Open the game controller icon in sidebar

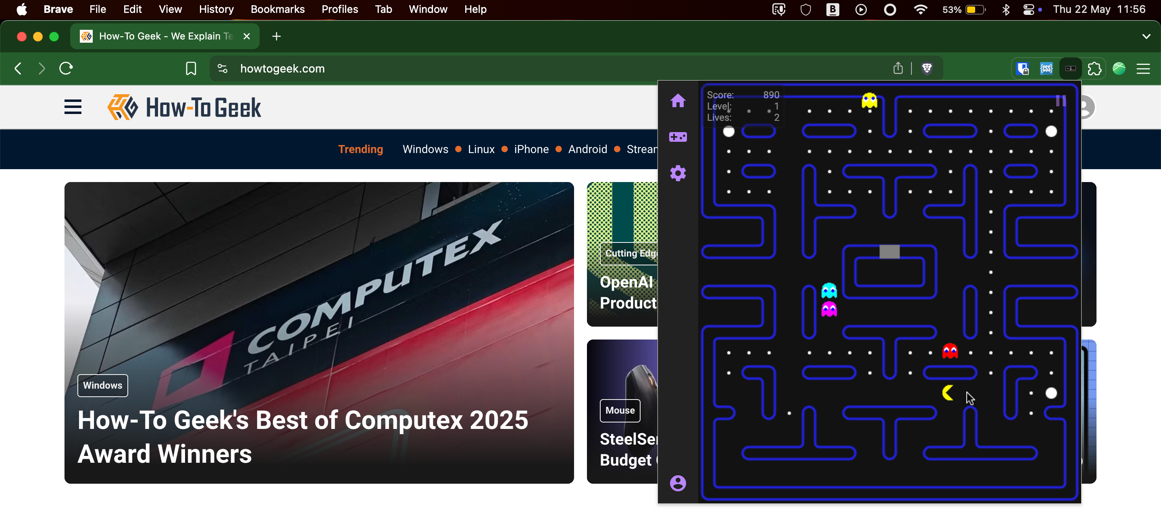tap(678, 137)
